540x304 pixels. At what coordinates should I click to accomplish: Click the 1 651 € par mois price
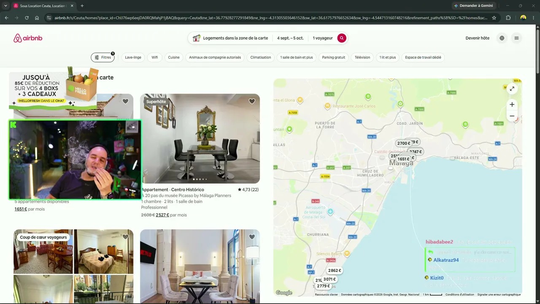(x=30, y=209)
